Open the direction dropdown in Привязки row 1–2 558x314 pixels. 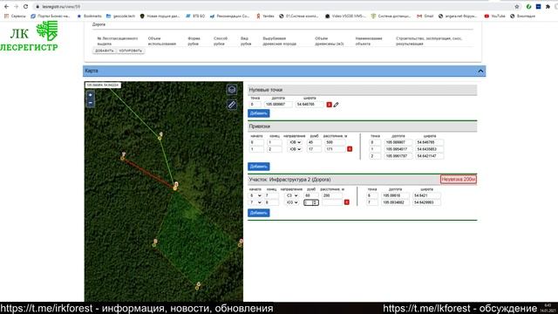[295, 149]
